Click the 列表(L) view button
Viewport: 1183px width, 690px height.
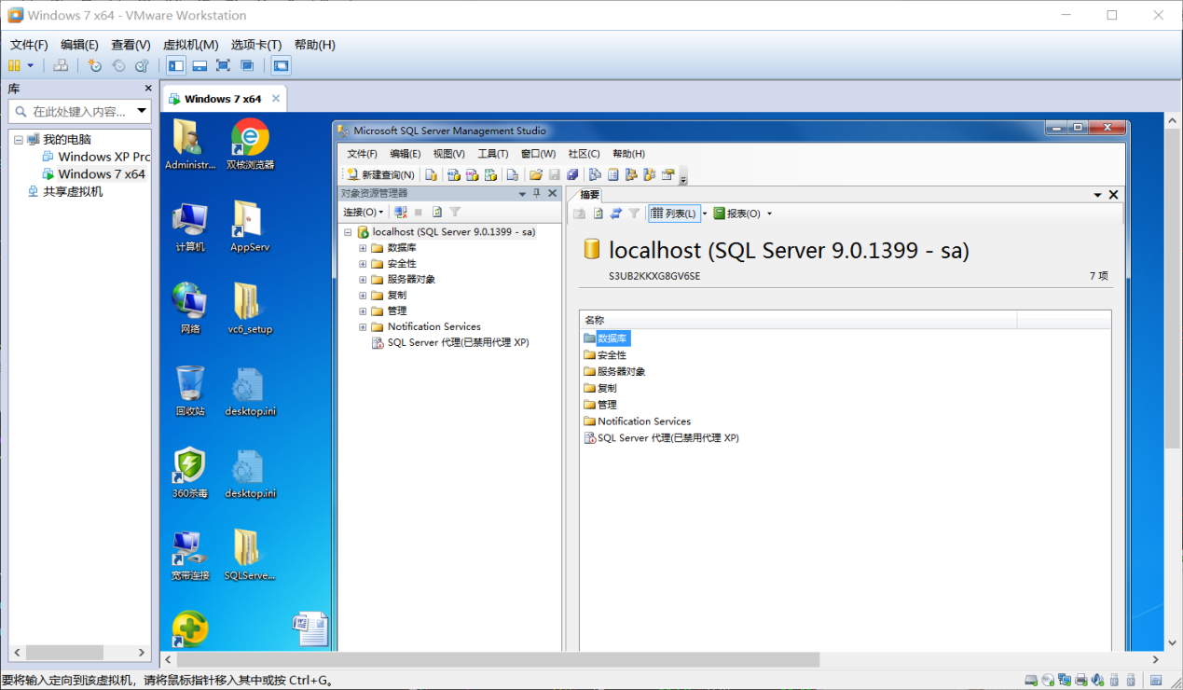[x=674, y=214]
